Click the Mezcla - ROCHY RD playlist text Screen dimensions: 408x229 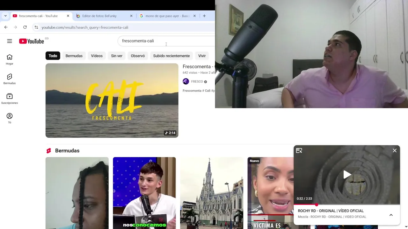coord(332,217)
